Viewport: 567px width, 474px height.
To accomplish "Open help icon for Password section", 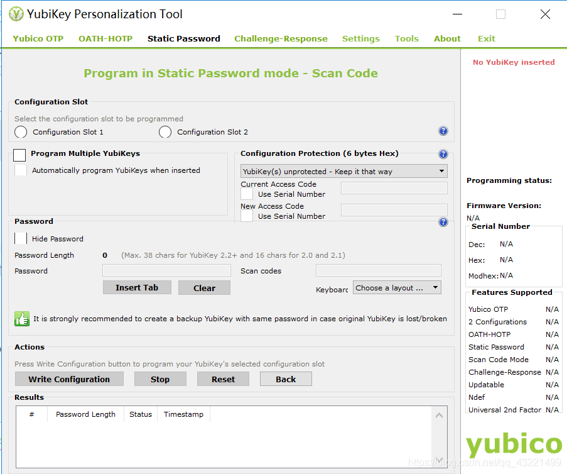I will click(443, 222).
